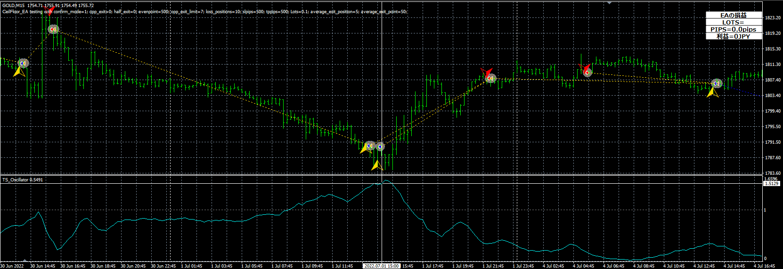Click the 30 Jun 14:45 time axis label

click(x=42, y=266)
